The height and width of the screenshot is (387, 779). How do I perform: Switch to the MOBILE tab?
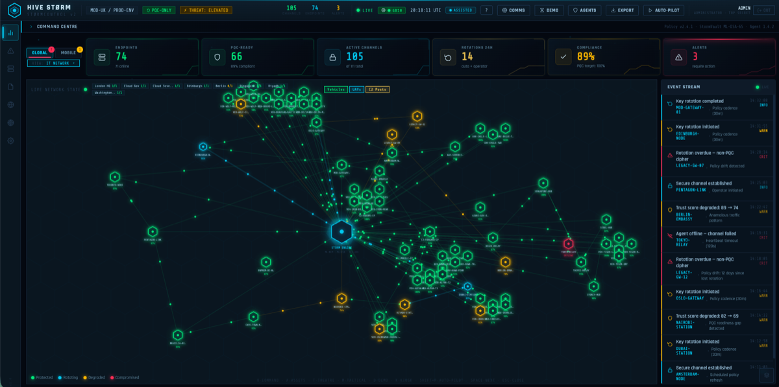68,53
